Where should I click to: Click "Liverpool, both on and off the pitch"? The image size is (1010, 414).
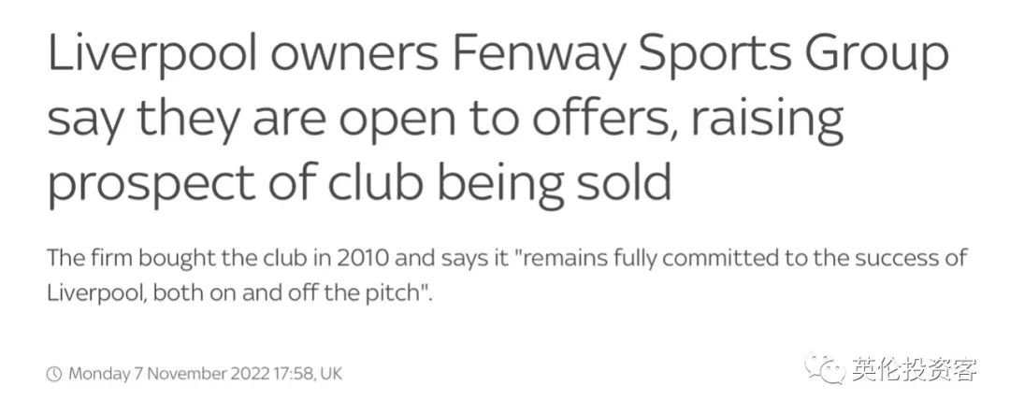tap(238, 293)
